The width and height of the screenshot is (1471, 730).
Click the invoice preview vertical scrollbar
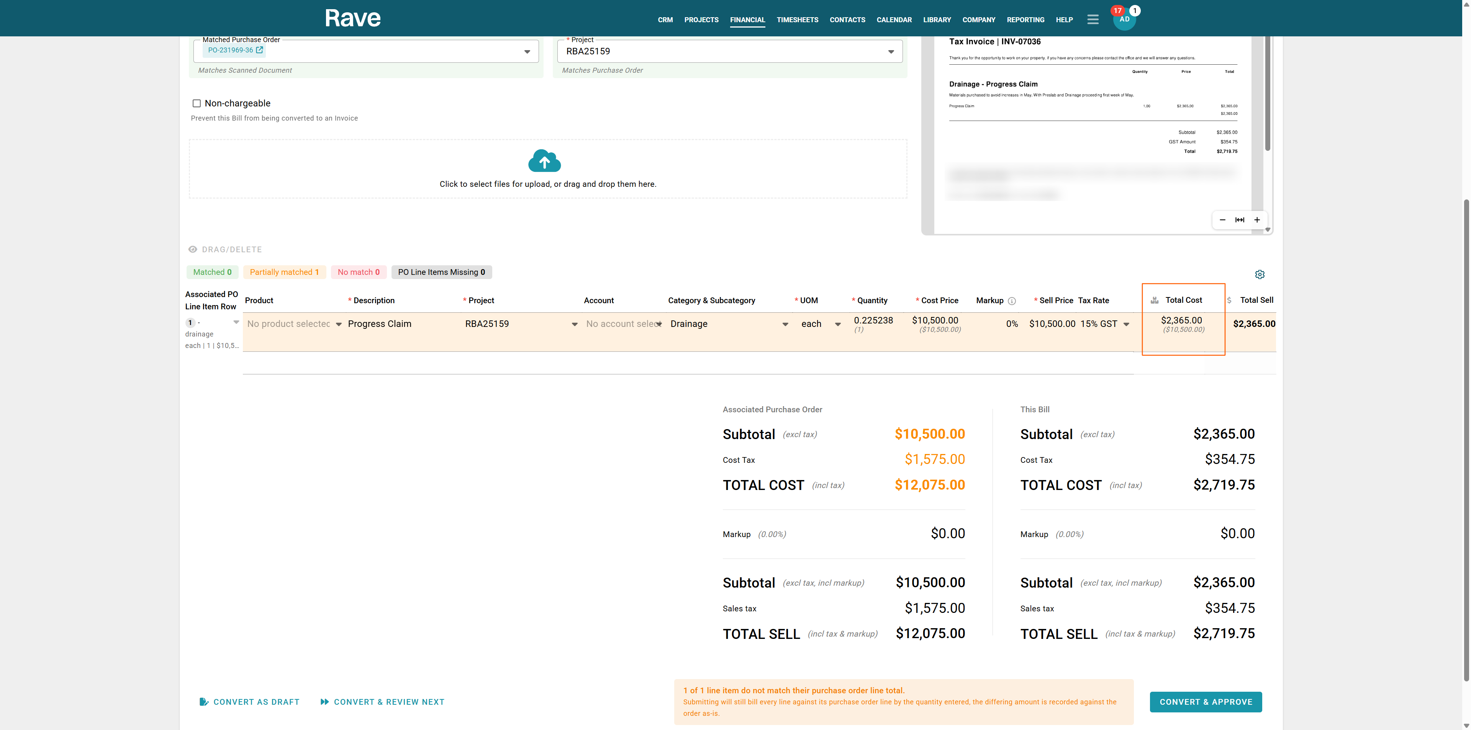(x=1268, y=94)
